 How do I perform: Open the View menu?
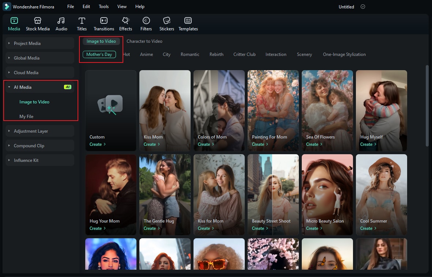tap(122, 7)
